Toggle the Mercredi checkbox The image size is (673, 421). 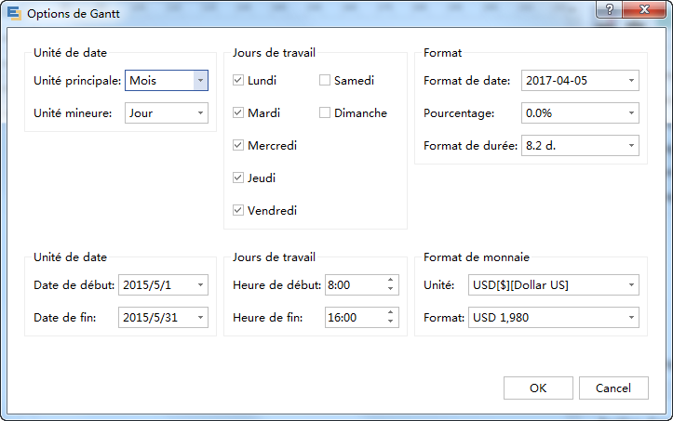(x=238, y=146)
